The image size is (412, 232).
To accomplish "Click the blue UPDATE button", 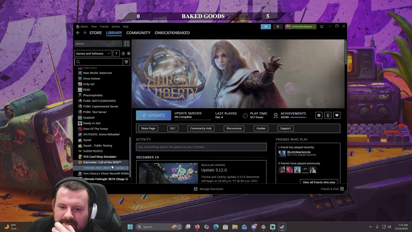I will [x=154, y=115].
